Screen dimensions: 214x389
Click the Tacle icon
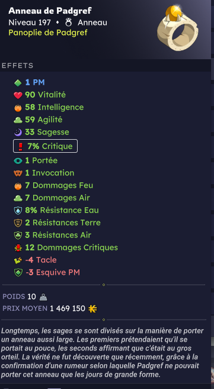pyautogui.click(x=18, y=260)
